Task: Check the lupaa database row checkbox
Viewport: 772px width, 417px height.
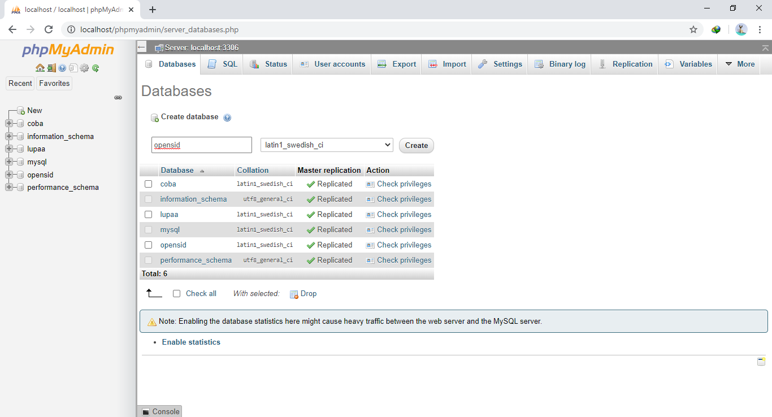Action: (148, 214)
